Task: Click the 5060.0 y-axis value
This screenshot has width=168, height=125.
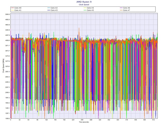Action: click(x=8, y=14)
